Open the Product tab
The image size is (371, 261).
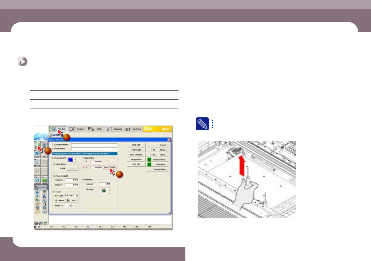77,129
